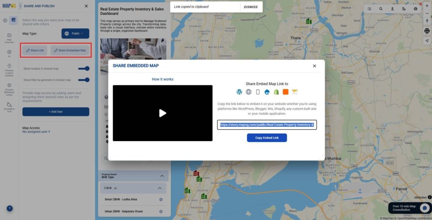Image resolution: width=432 pixels, height=220 pixels.
Task: Collapse the Share and Publish panel arrow
Action: pos(20,6)
